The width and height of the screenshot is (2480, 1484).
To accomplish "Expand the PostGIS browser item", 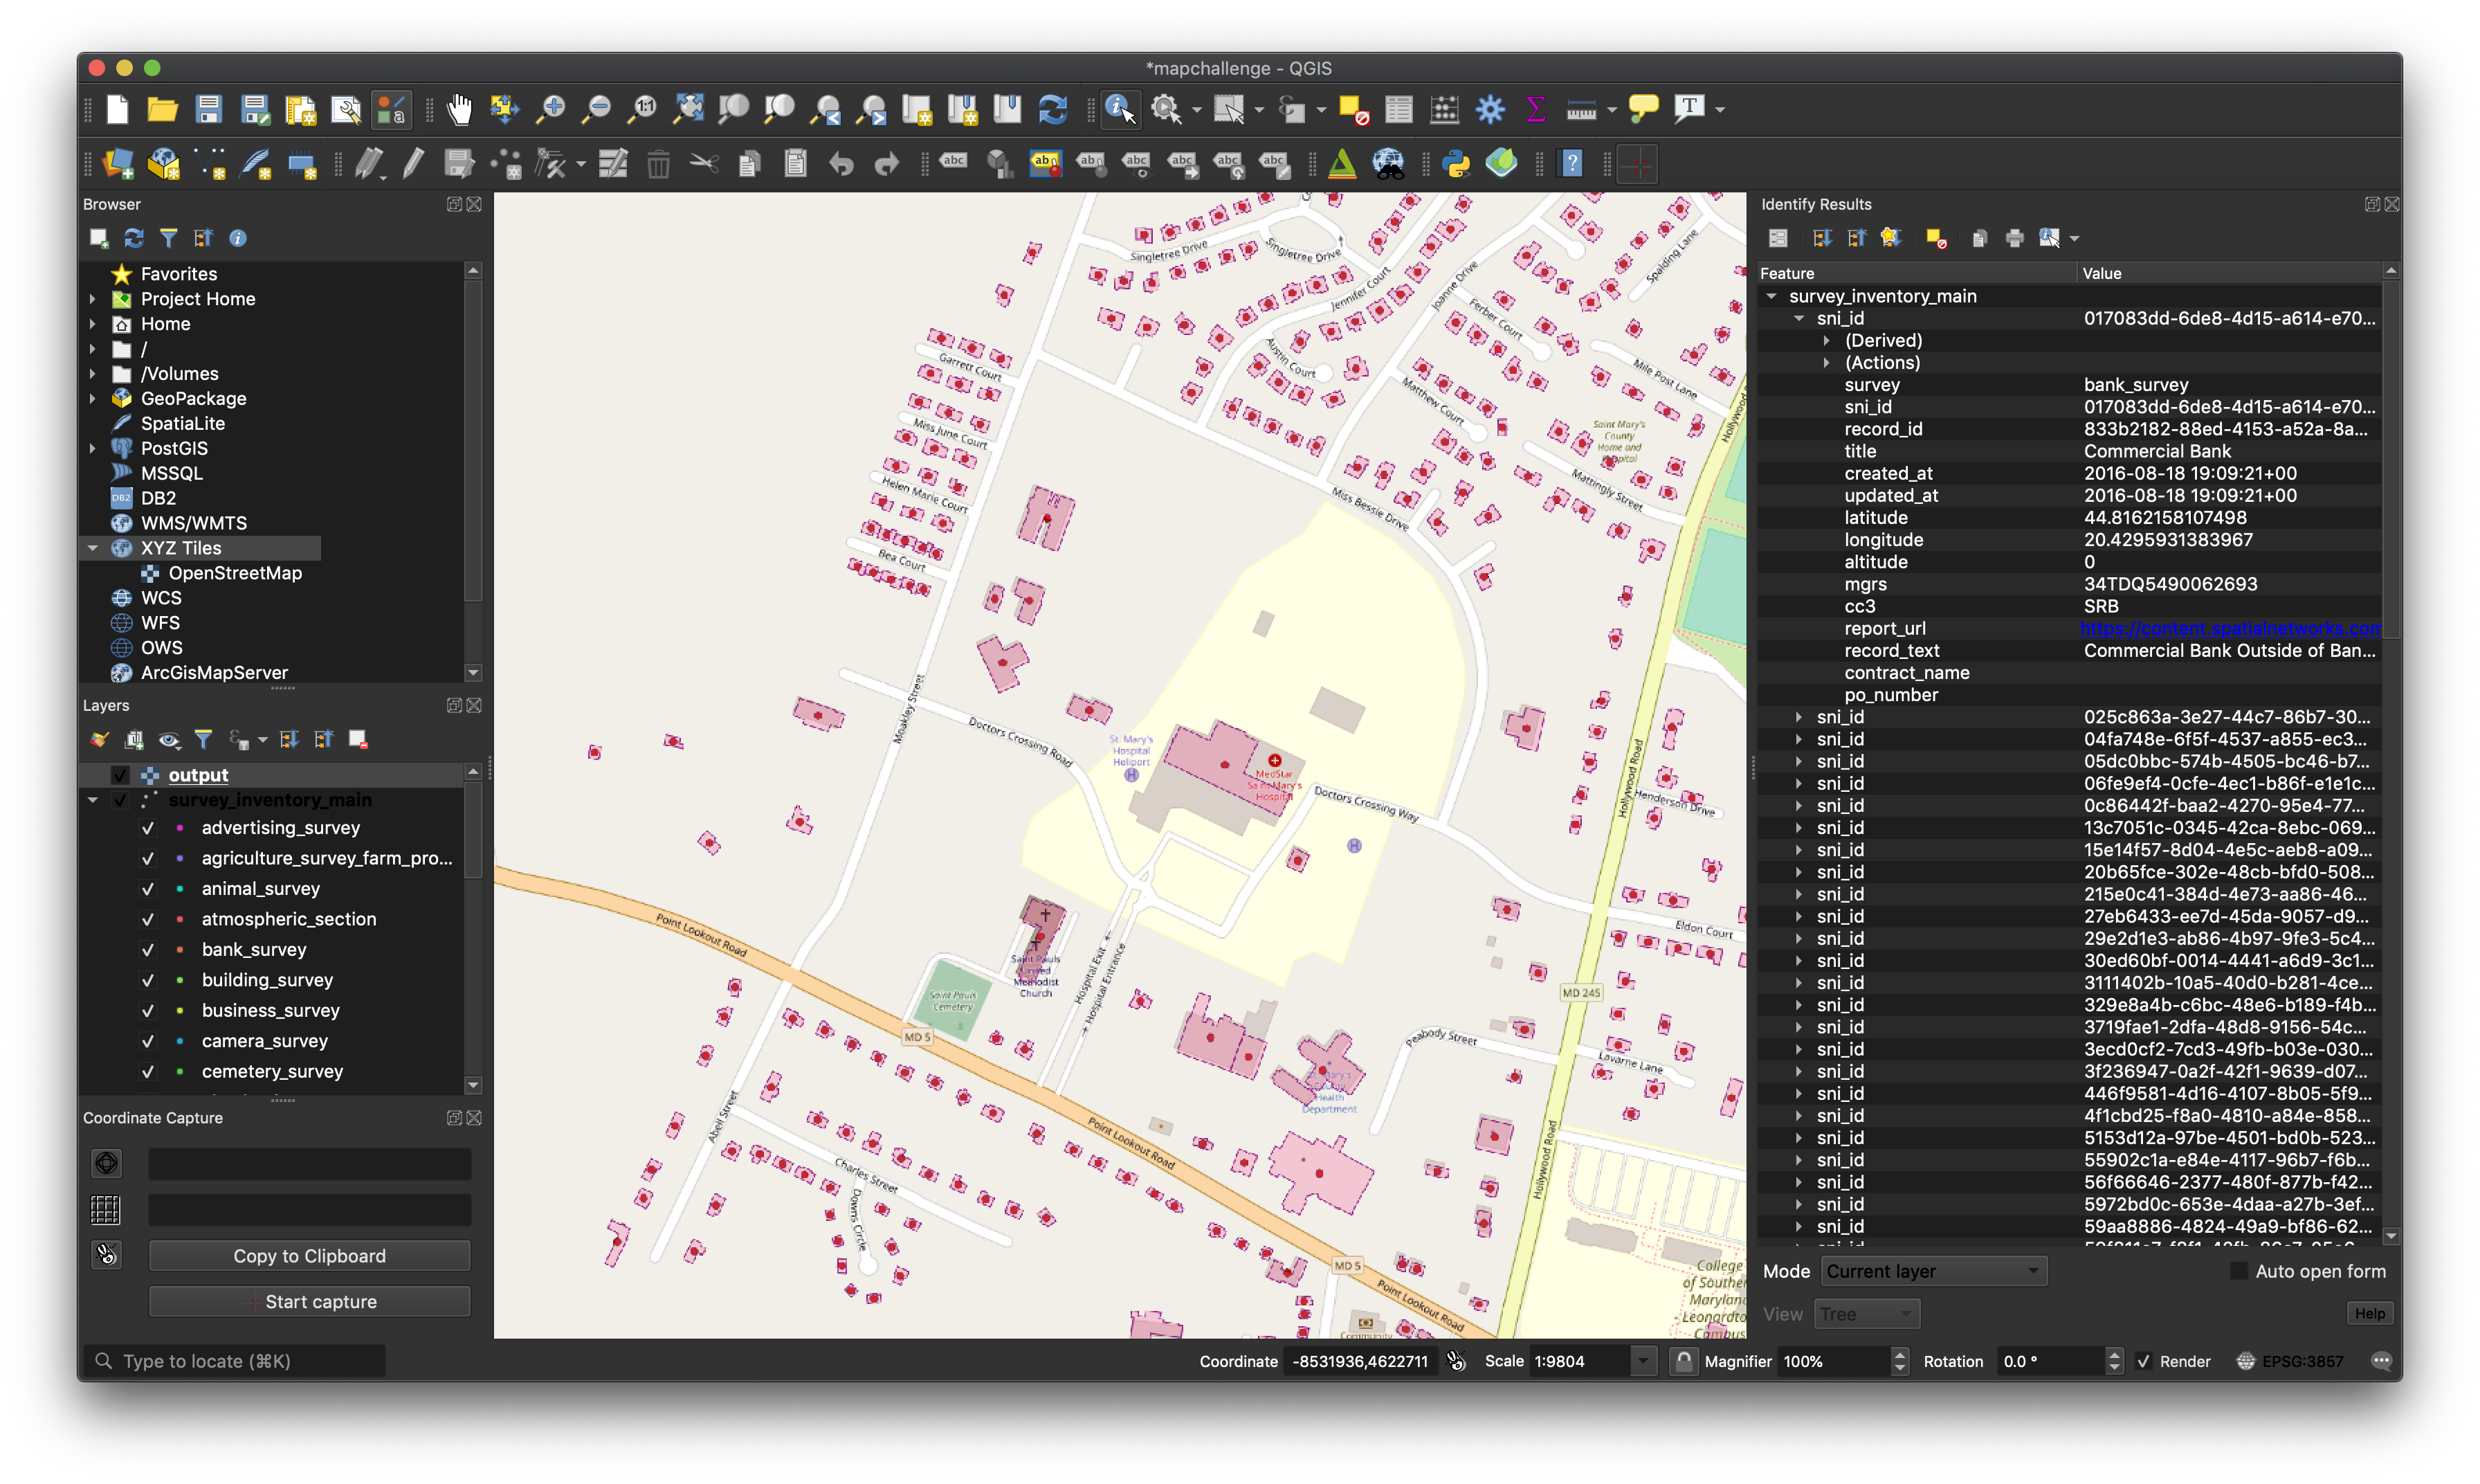I will [93, 448].
